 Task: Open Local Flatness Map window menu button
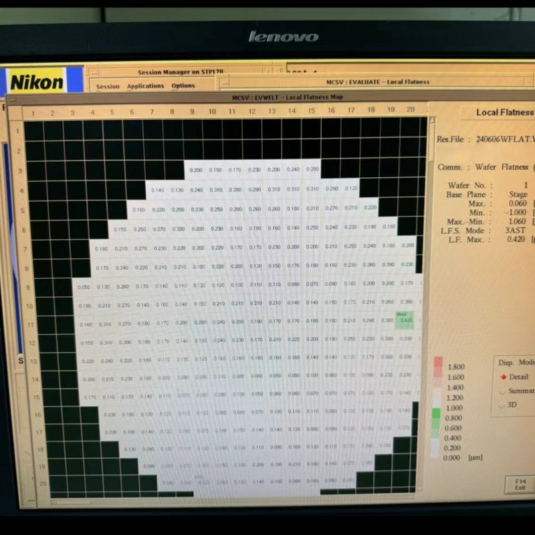point(11,98)
